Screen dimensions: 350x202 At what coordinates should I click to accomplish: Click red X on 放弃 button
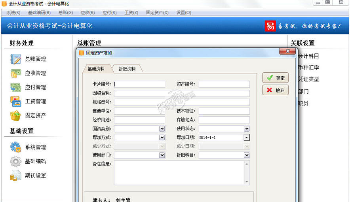tap(269, 90)
